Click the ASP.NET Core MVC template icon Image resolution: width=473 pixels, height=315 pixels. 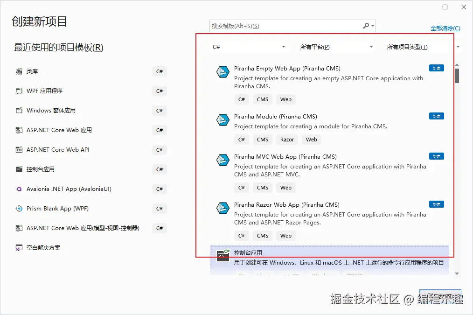click(x=19, y=228)
